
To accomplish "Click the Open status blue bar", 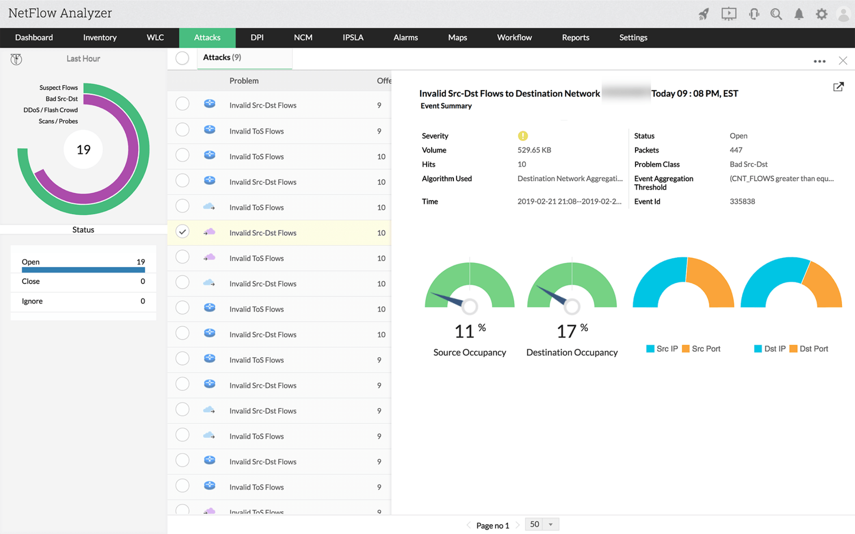I will (83, 270).
